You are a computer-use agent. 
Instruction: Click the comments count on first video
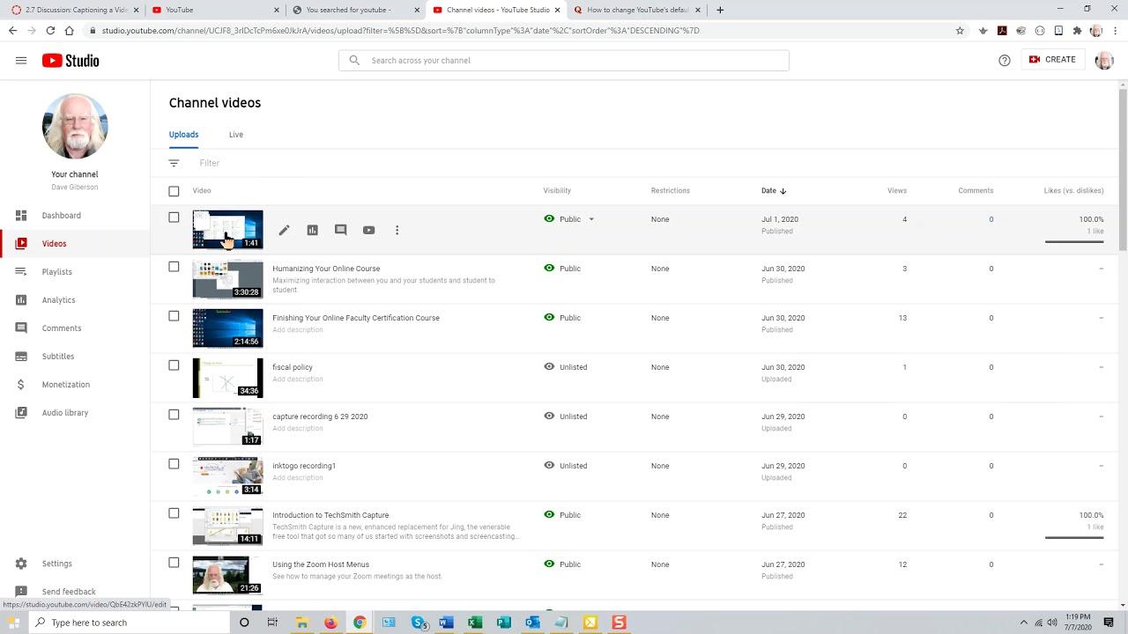pos(991,219)
